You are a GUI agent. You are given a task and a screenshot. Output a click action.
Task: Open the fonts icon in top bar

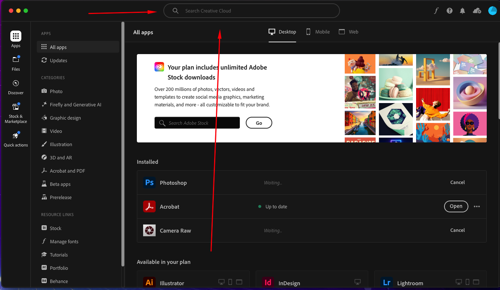coord(436,11)
